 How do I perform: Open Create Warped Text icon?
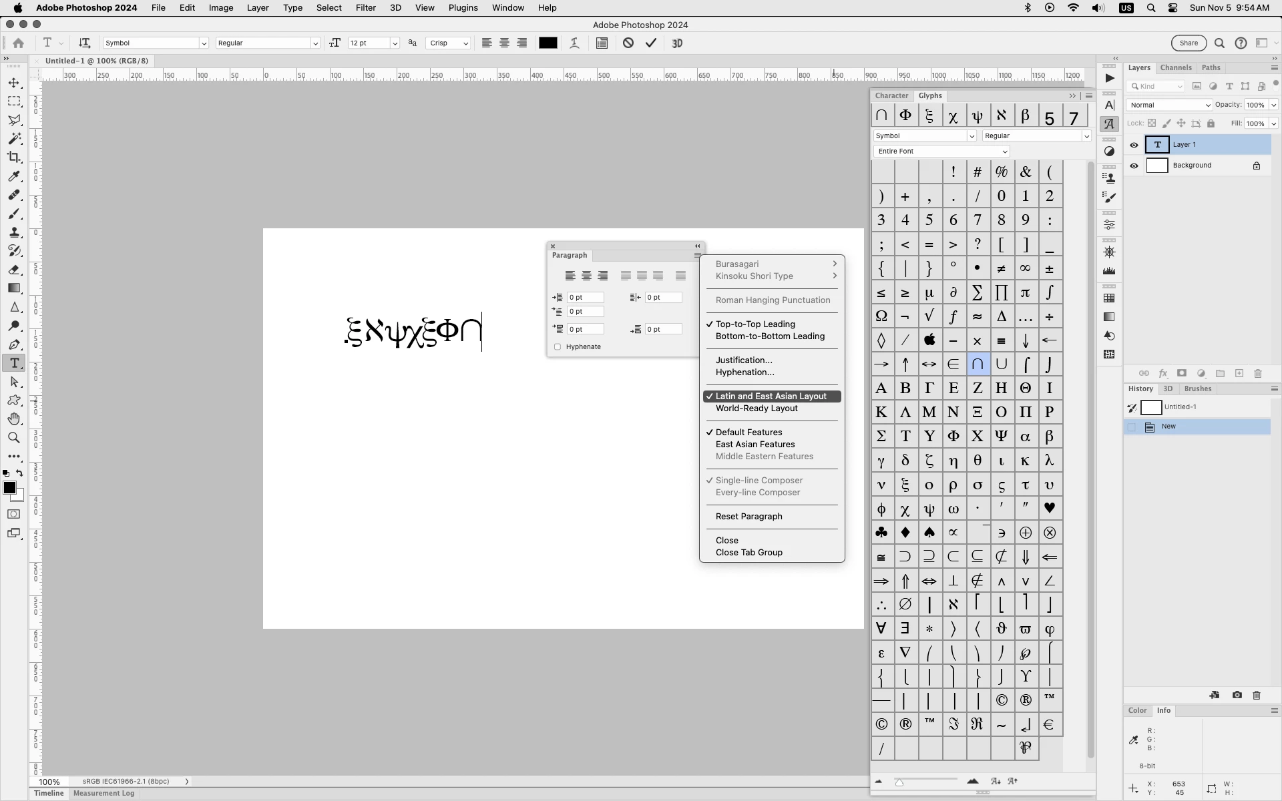point(574,43)
